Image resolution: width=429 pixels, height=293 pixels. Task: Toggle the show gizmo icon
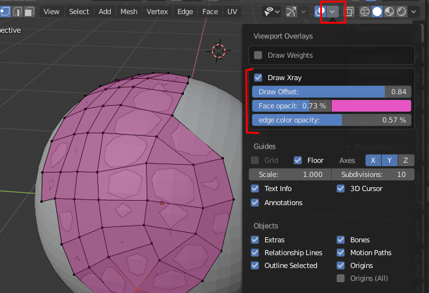coord(292,12)
